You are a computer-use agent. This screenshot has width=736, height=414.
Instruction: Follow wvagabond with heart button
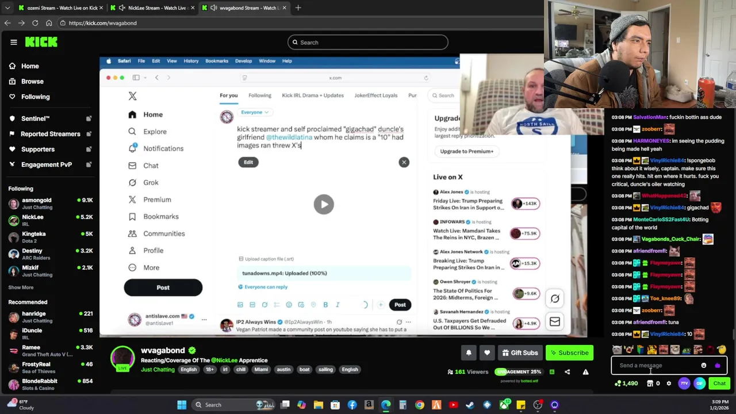coord(487,352)
